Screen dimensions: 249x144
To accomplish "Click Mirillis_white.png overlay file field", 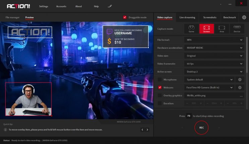I will click(214, 95).
